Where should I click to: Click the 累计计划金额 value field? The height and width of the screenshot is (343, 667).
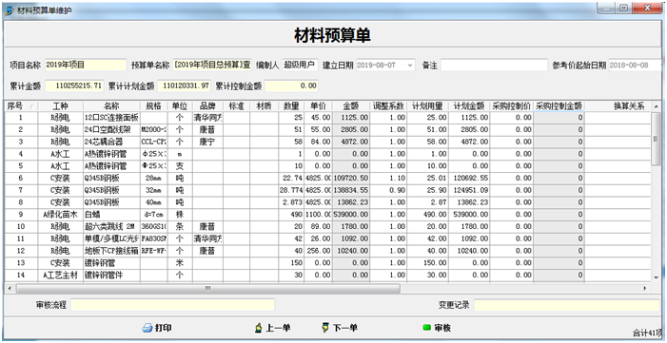(184, 86)
